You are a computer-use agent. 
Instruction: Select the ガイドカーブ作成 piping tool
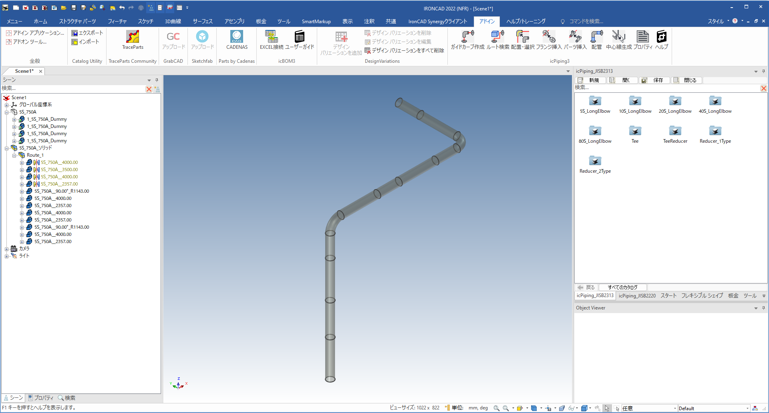(467, 37)
